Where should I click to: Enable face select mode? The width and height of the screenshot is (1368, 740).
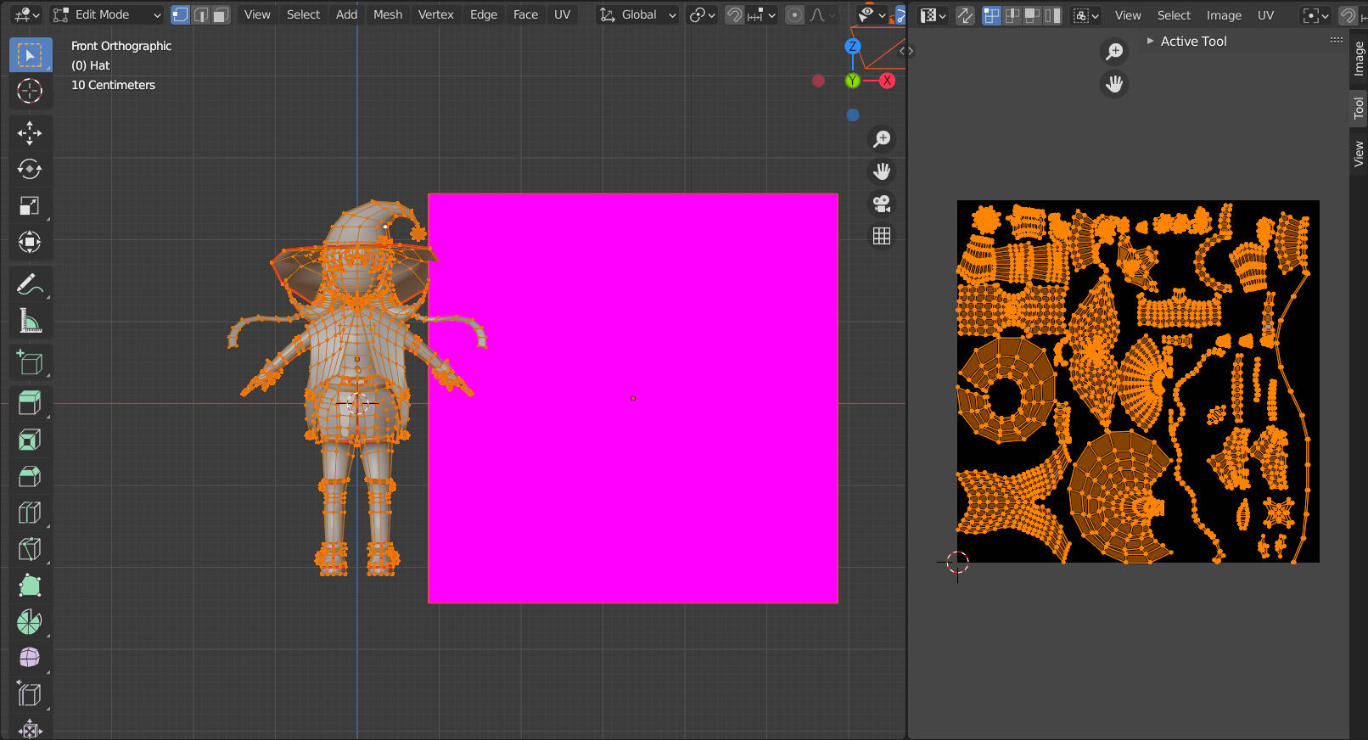(221, 14)
